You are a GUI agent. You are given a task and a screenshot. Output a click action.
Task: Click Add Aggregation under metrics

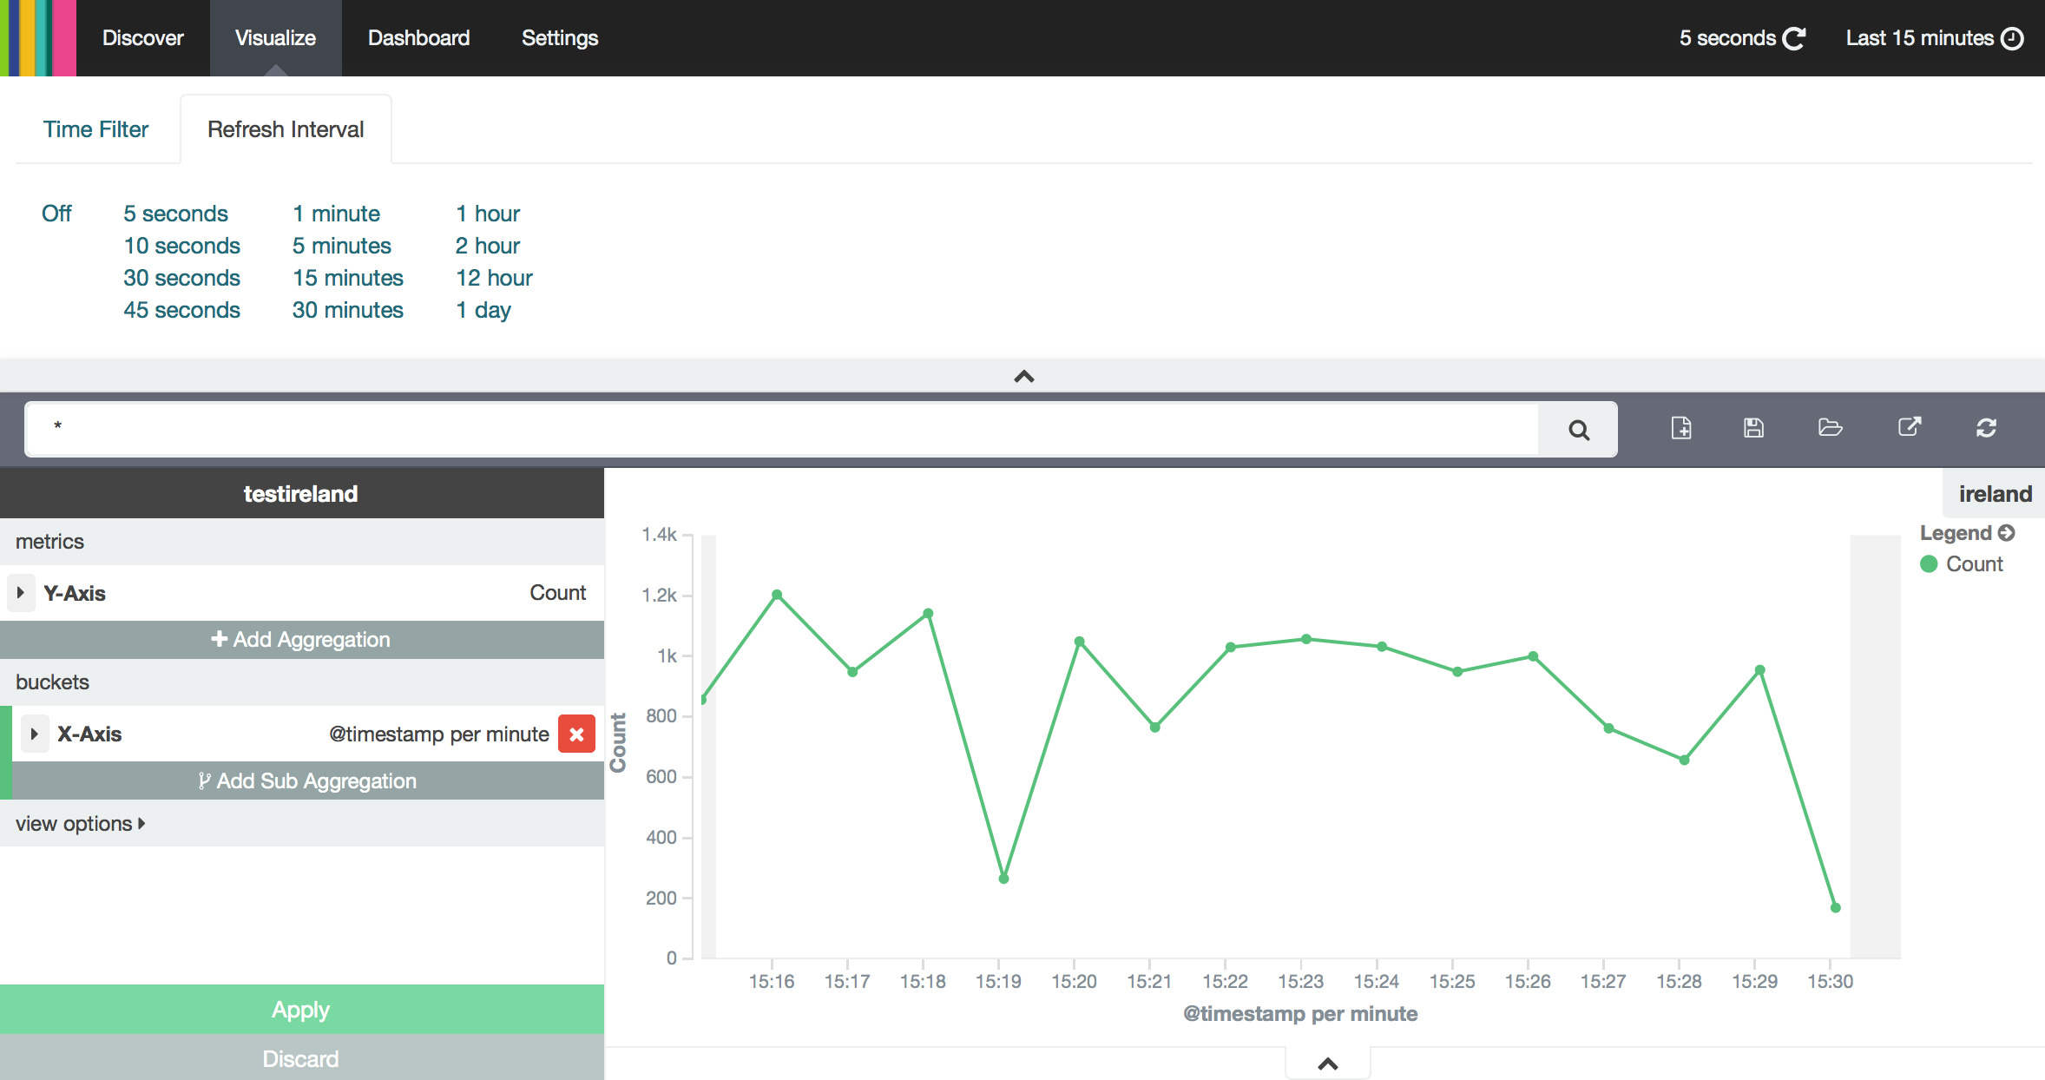(301, 640)
